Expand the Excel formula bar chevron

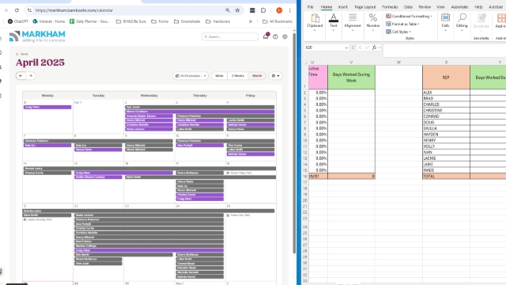pyautogui.click(x=379, y=47)
